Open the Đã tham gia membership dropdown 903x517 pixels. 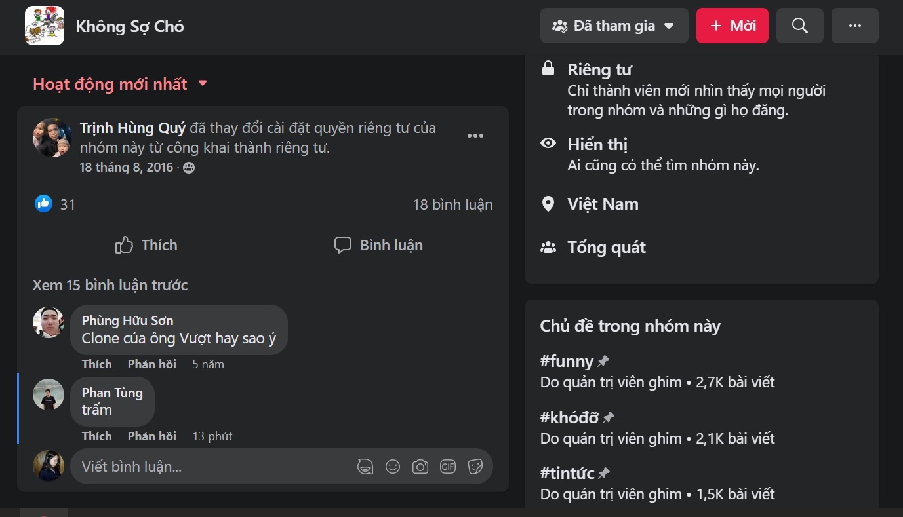tap(614, 26)
